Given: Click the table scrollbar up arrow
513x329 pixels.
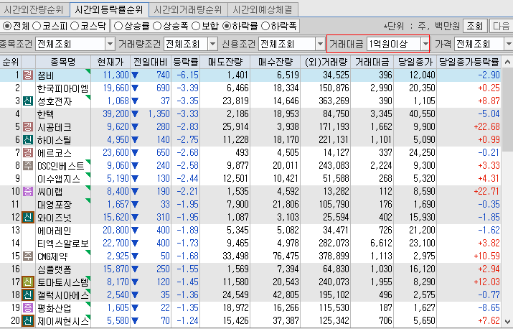Looking at the screenshot, I should [x=507, y=62].
